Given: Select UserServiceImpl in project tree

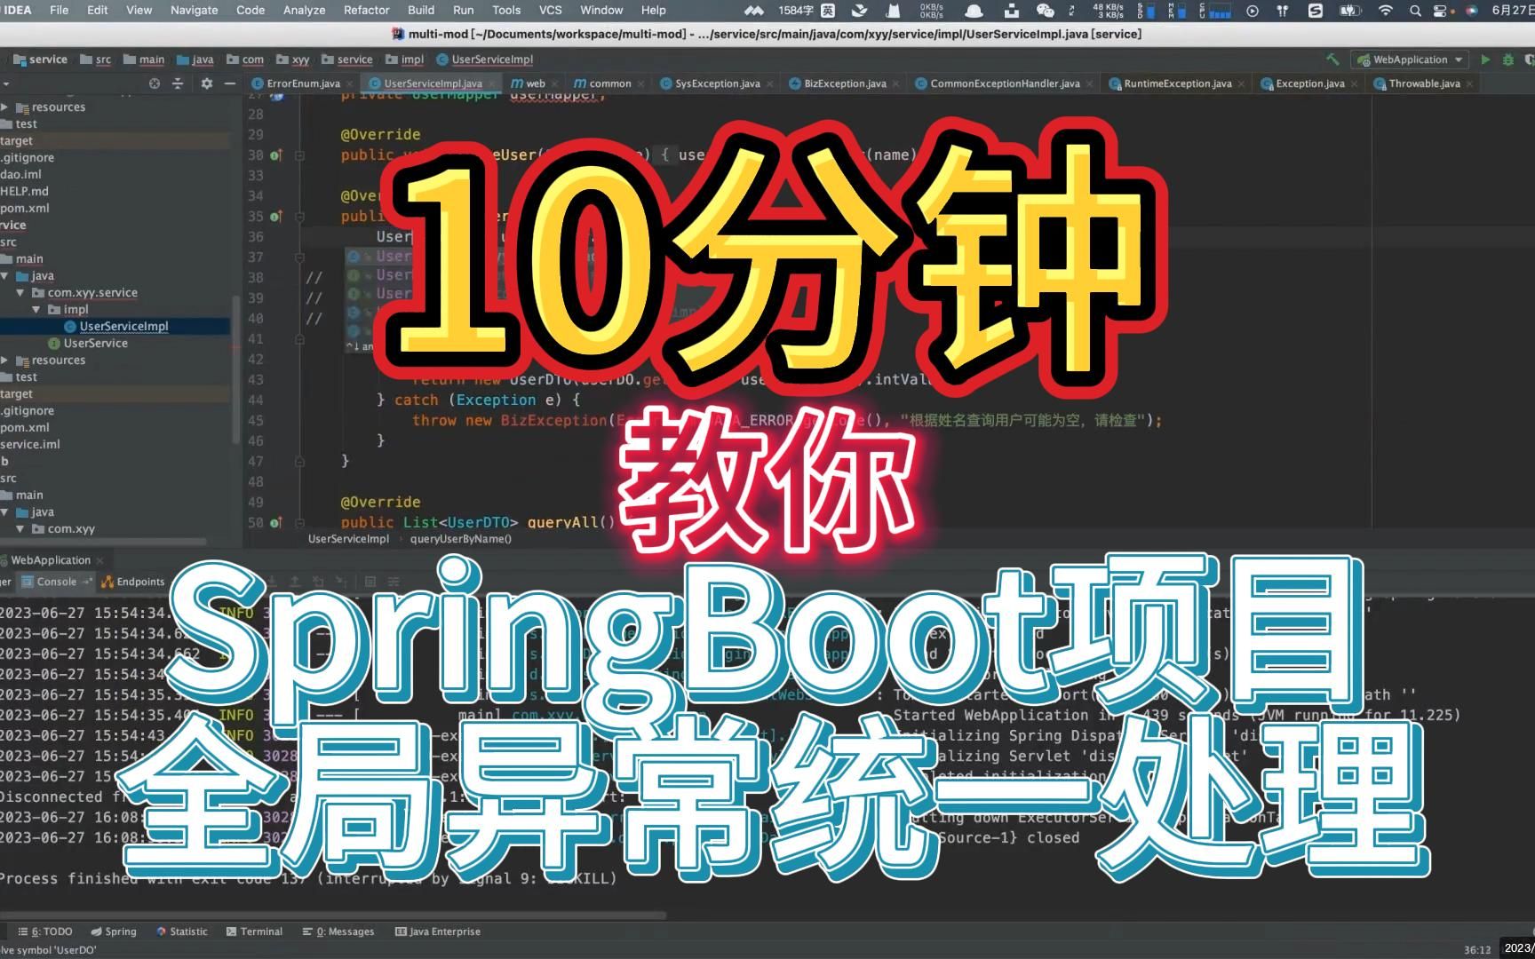Looking at the screenshot, I should click(123, 326).
